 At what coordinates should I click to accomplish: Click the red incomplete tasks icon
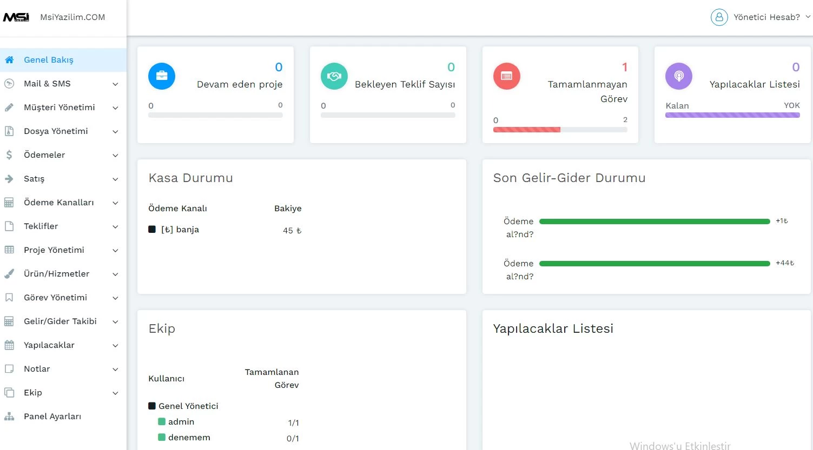507,76
